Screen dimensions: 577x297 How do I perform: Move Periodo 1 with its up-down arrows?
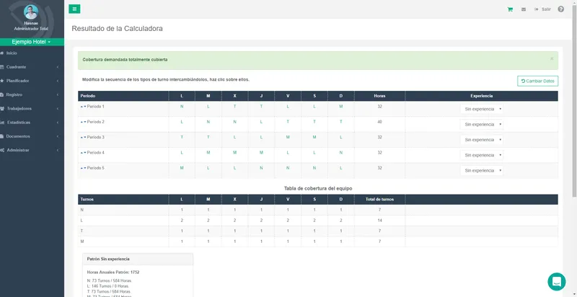pos(83,107)
